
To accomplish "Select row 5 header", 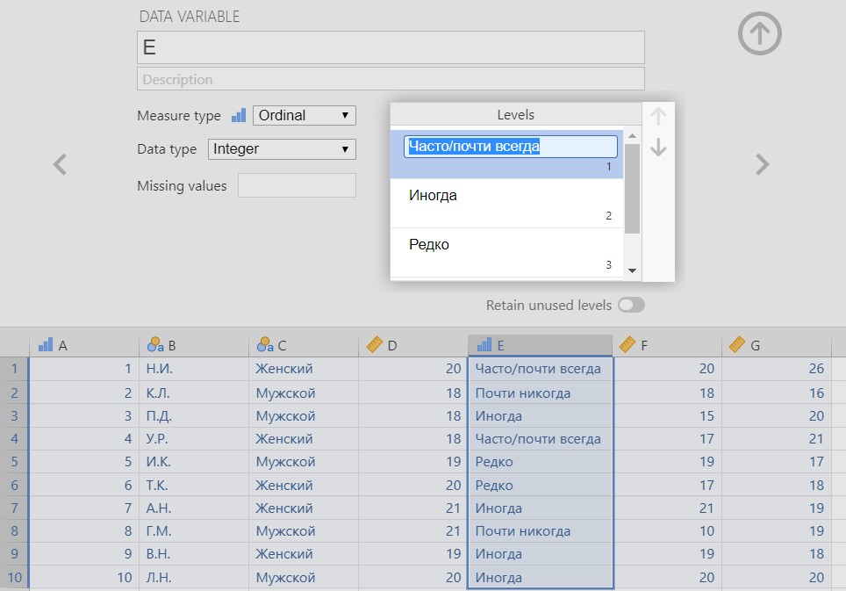I will pos(14,461).
